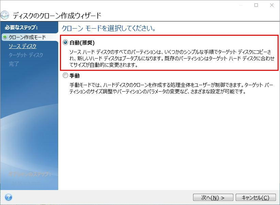Open help via the blue question mark icon
The width and height of the screenshot is (280, 205).
(x=9, y=197)
